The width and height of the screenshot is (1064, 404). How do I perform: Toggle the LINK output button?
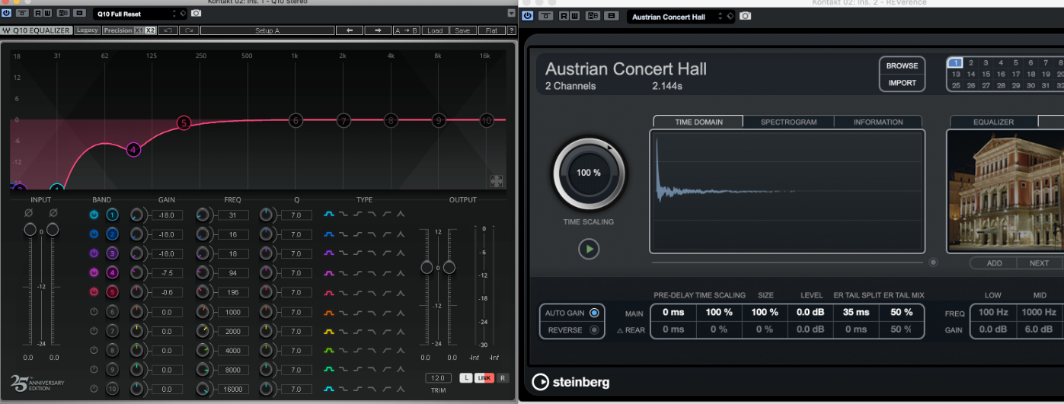tap(484, 377)
